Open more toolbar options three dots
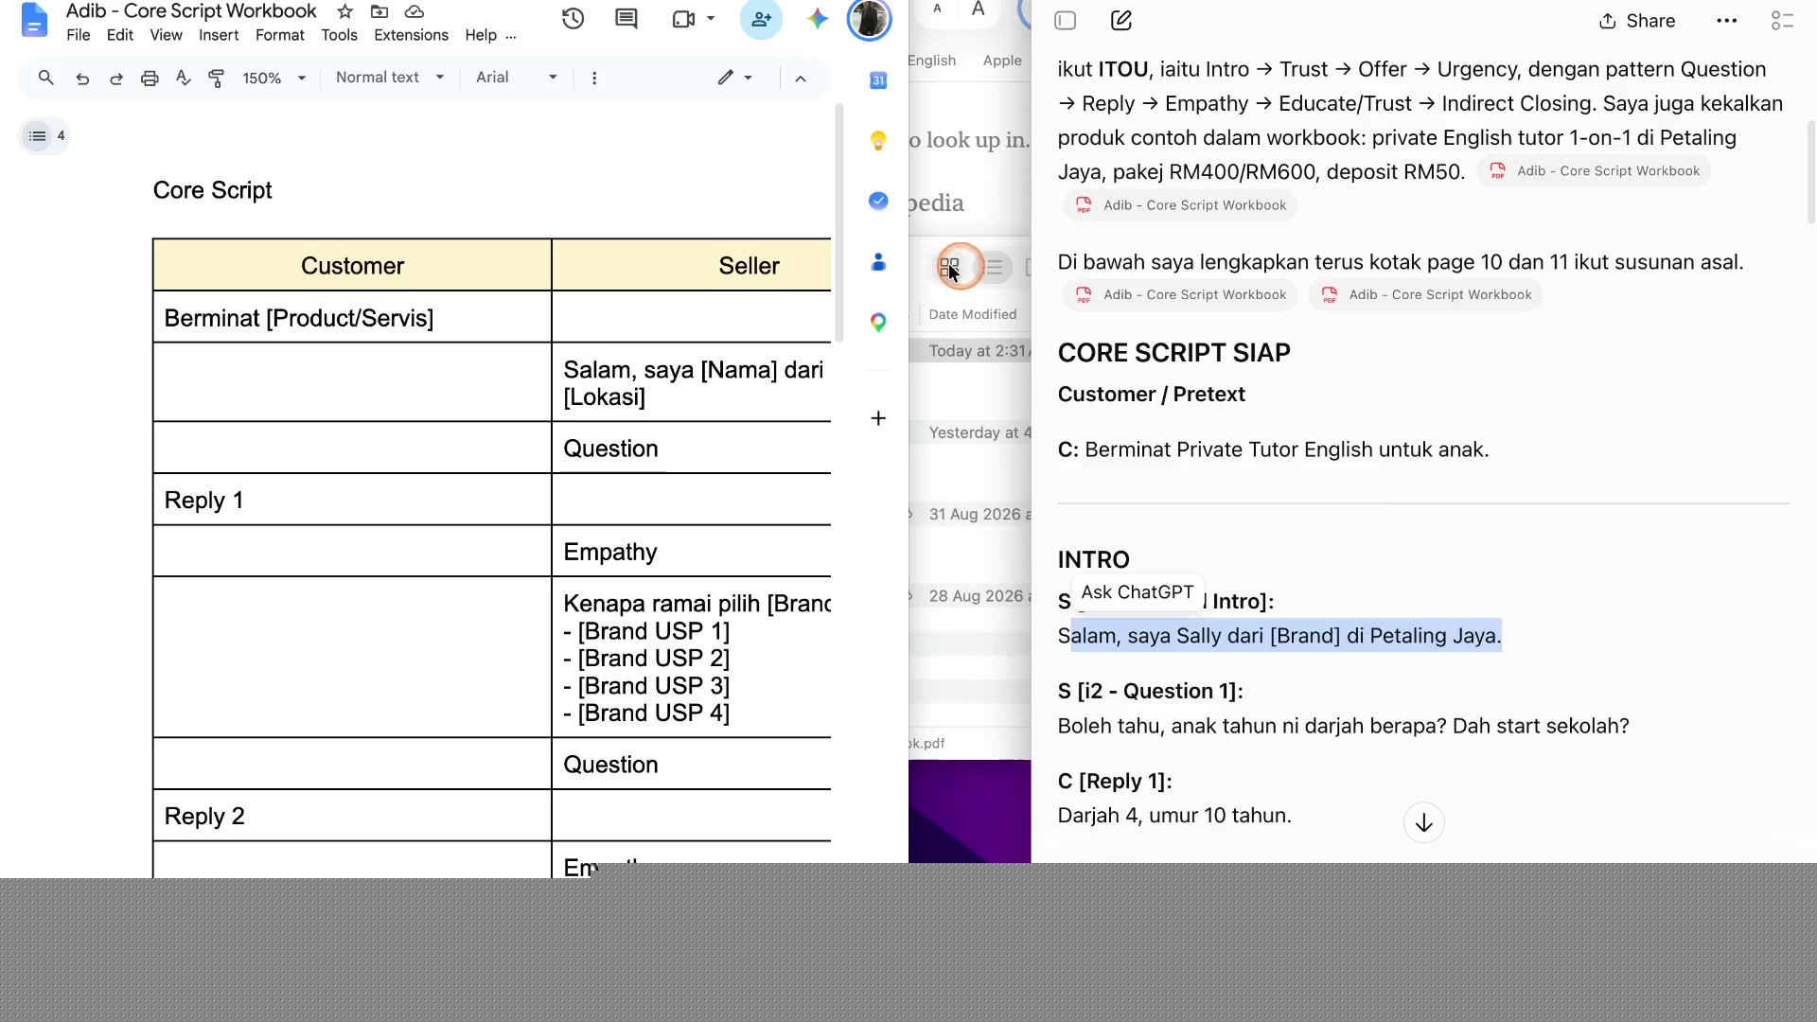This screenshot has height=1022, width=1817. coord(594,79)
